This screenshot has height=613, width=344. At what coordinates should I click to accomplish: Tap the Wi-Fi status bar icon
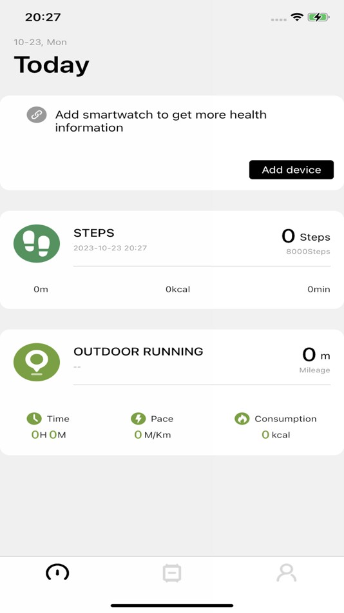coord(297,17)
